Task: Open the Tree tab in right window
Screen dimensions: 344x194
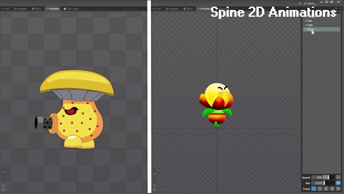Action: pos(156,9)
